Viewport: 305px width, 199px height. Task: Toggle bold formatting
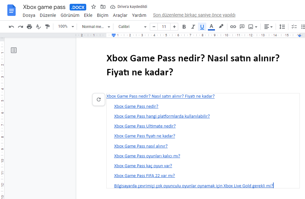tap(184, 27)
